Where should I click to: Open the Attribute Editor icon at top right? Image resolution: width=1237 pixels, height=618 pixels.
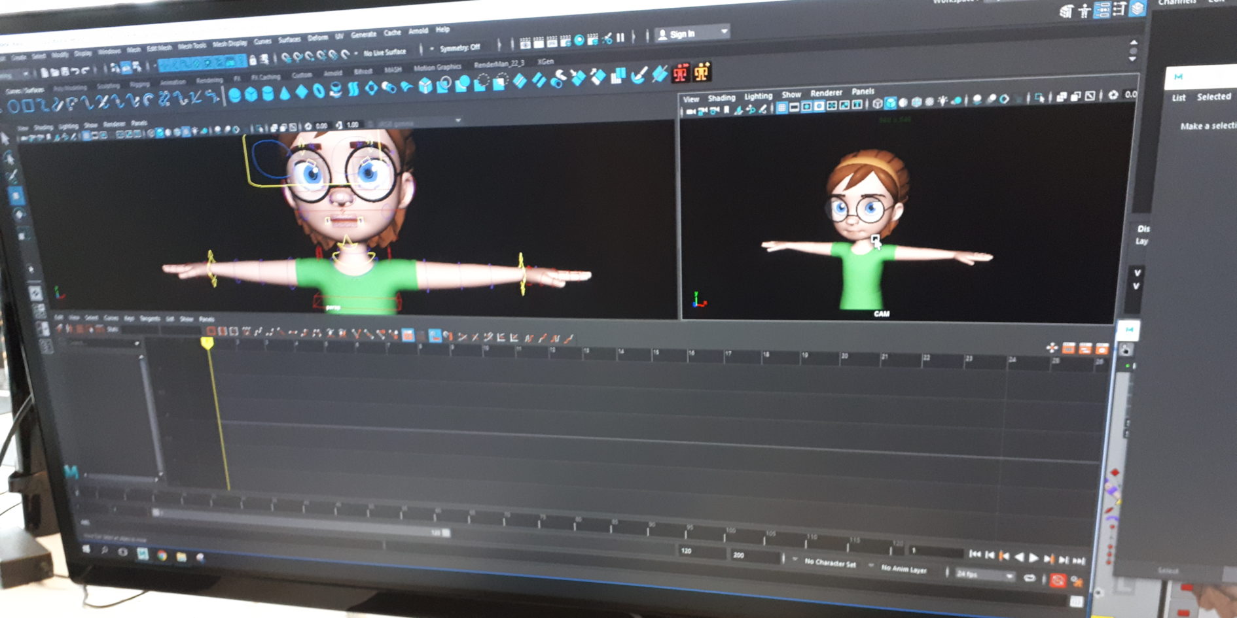(x=1102, y=10)
